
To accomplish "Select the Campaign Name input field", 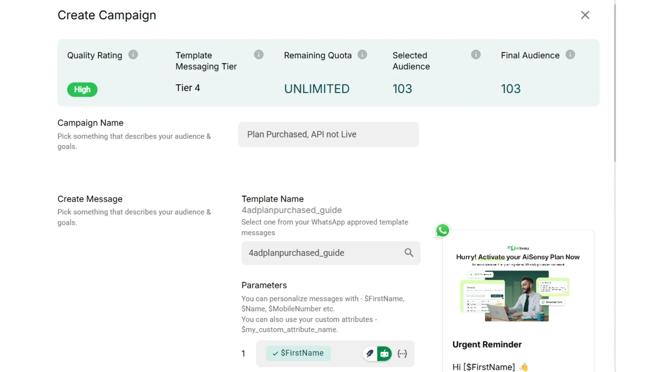I will coord(328,134).
